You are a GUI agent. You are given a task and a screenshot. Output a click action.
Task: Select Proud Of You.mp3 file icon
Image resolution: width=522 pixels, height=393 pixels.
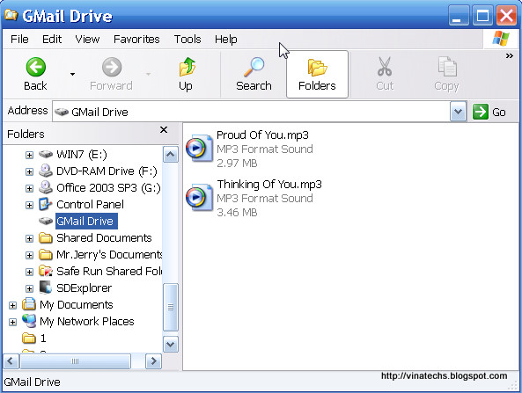coord(199,148)
